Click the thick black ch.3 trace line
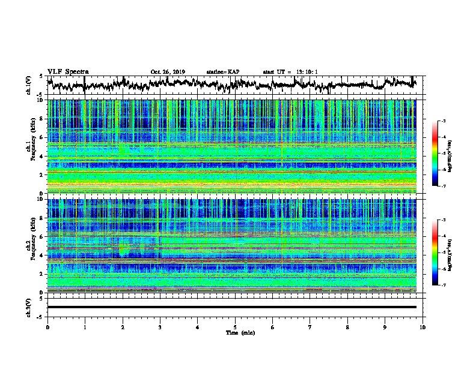The image size is (476, 367). coord(231,307)
